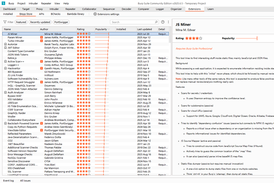Screen dimensions: 274x183
Task: Open the Event log
Action: (x=8, y=181)
